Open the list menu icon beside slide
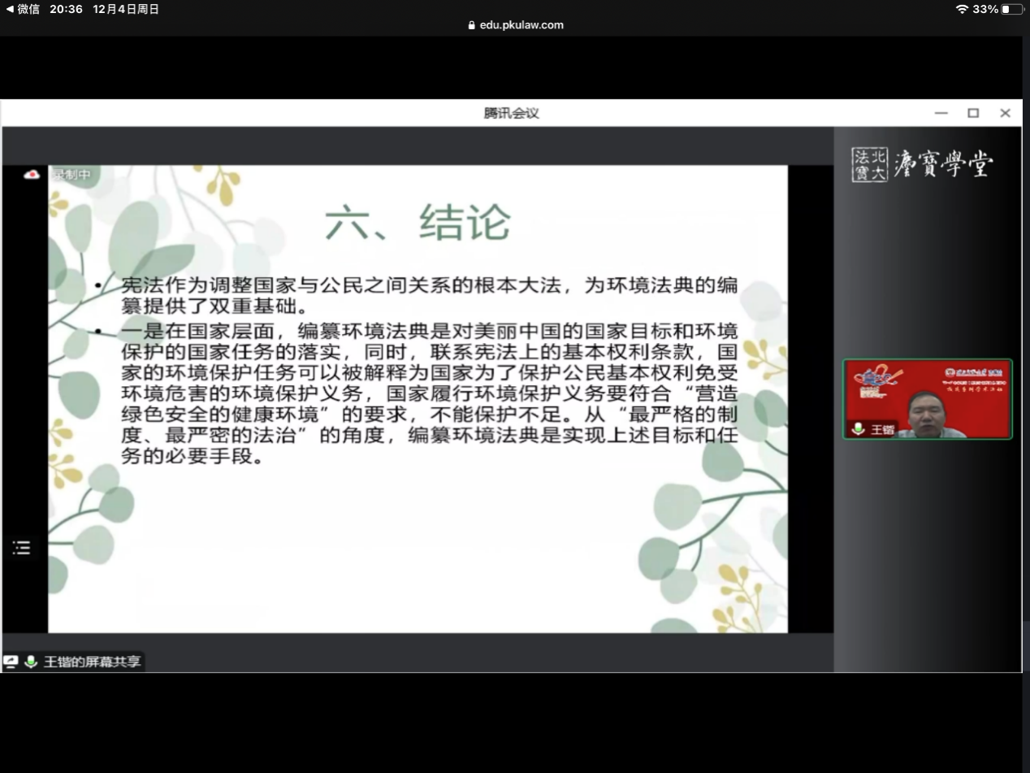Viewport: 1030px width, 773px height. 21,548
